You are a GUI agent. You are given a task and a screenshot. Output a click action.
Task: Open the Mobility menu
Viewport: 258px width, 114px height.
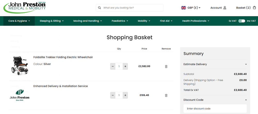tap(144, 21)
